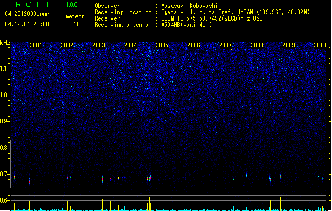Click the 'Observer' field label
The height and width of the screenshot is (211, 332).
coord(107,6)
